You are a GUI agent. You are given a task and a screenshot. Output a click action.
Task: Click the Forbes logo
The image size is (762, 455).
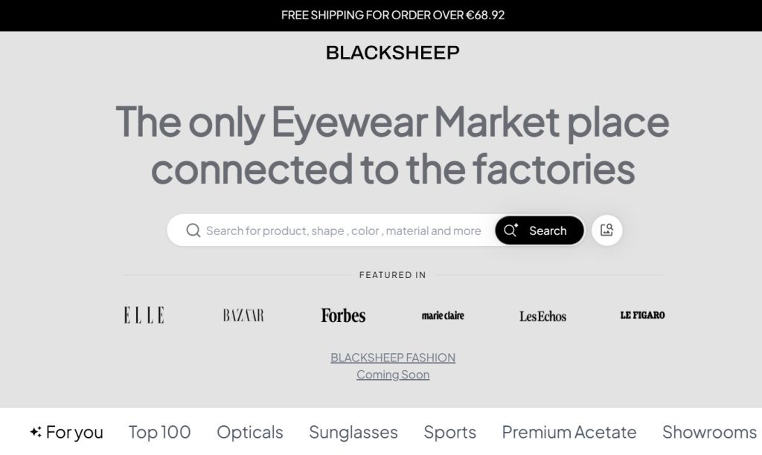[343, 315]
